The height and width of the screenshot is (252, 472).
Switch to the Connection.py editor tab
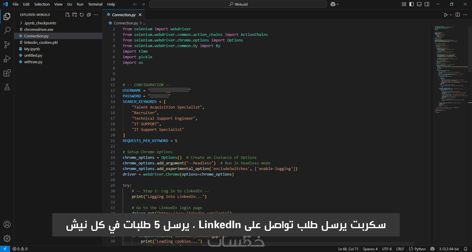point(124,15)
